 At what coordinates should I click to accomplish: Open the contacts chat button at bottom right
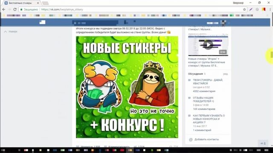[263, 143]
